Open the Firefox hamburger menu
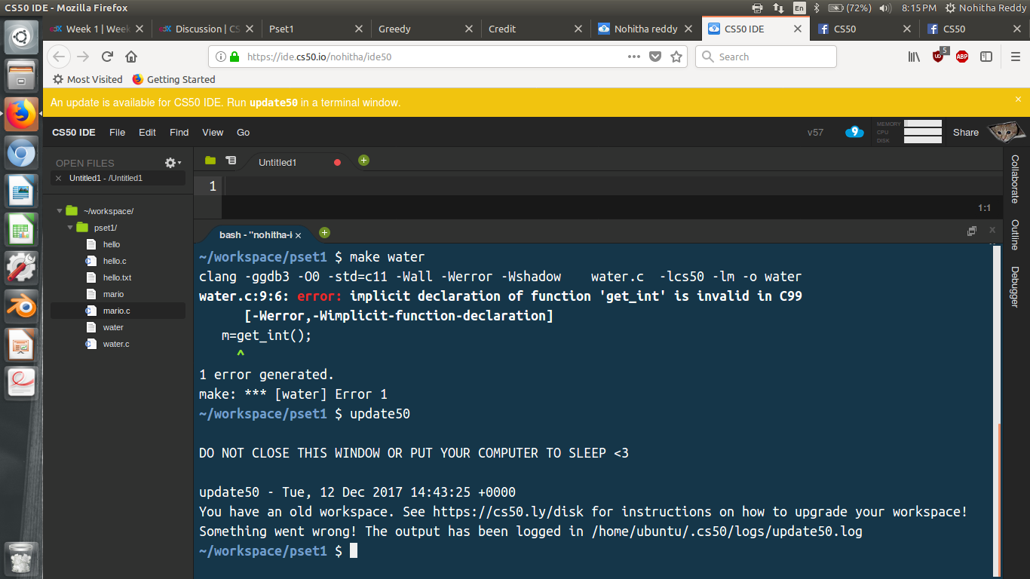This screenshot has height=579, width=1030. coord(1016,57)
